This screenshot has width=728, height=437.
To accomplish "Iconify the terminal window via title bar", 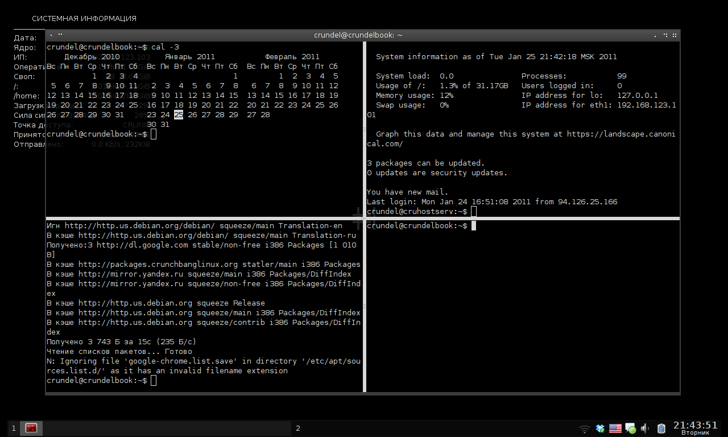I will (x=655, y=35).
